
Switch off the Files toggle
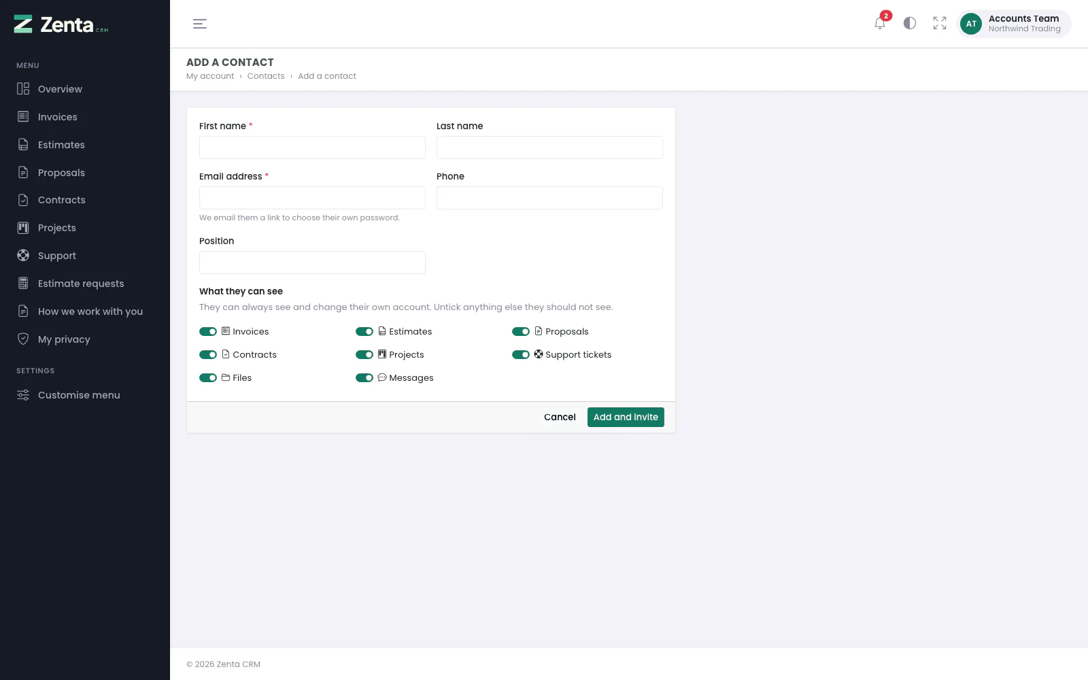[x=208, y=378]
